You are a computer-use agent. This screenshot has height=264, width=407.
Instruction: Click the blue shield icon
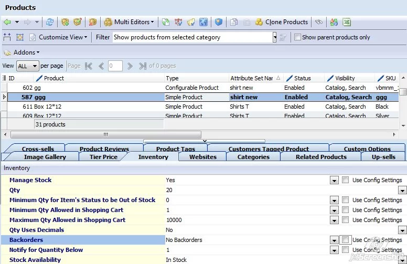pyautogui.click(x=219, y=23)
